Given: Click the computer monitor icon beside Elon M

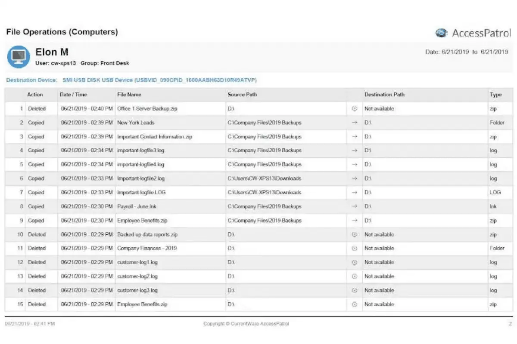Looking at the screenshot, I should pos(18,57).
